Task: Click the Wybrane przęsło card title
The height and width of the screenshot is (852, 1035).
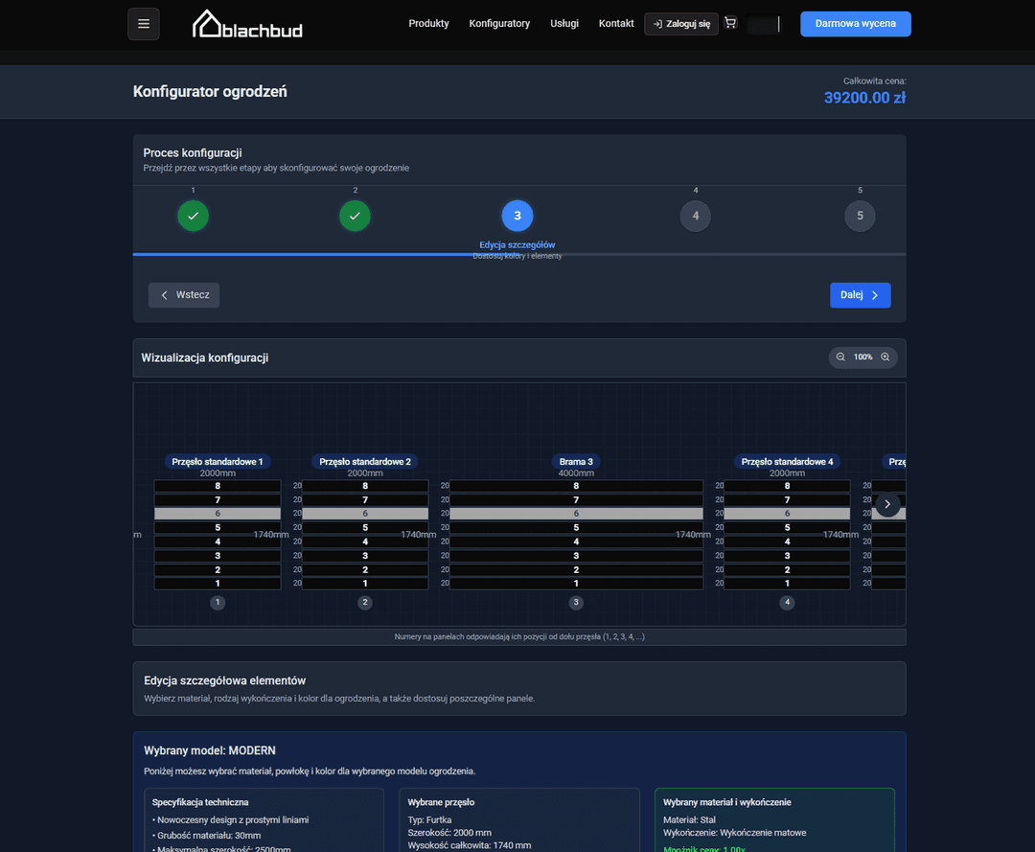Action: 441,802
